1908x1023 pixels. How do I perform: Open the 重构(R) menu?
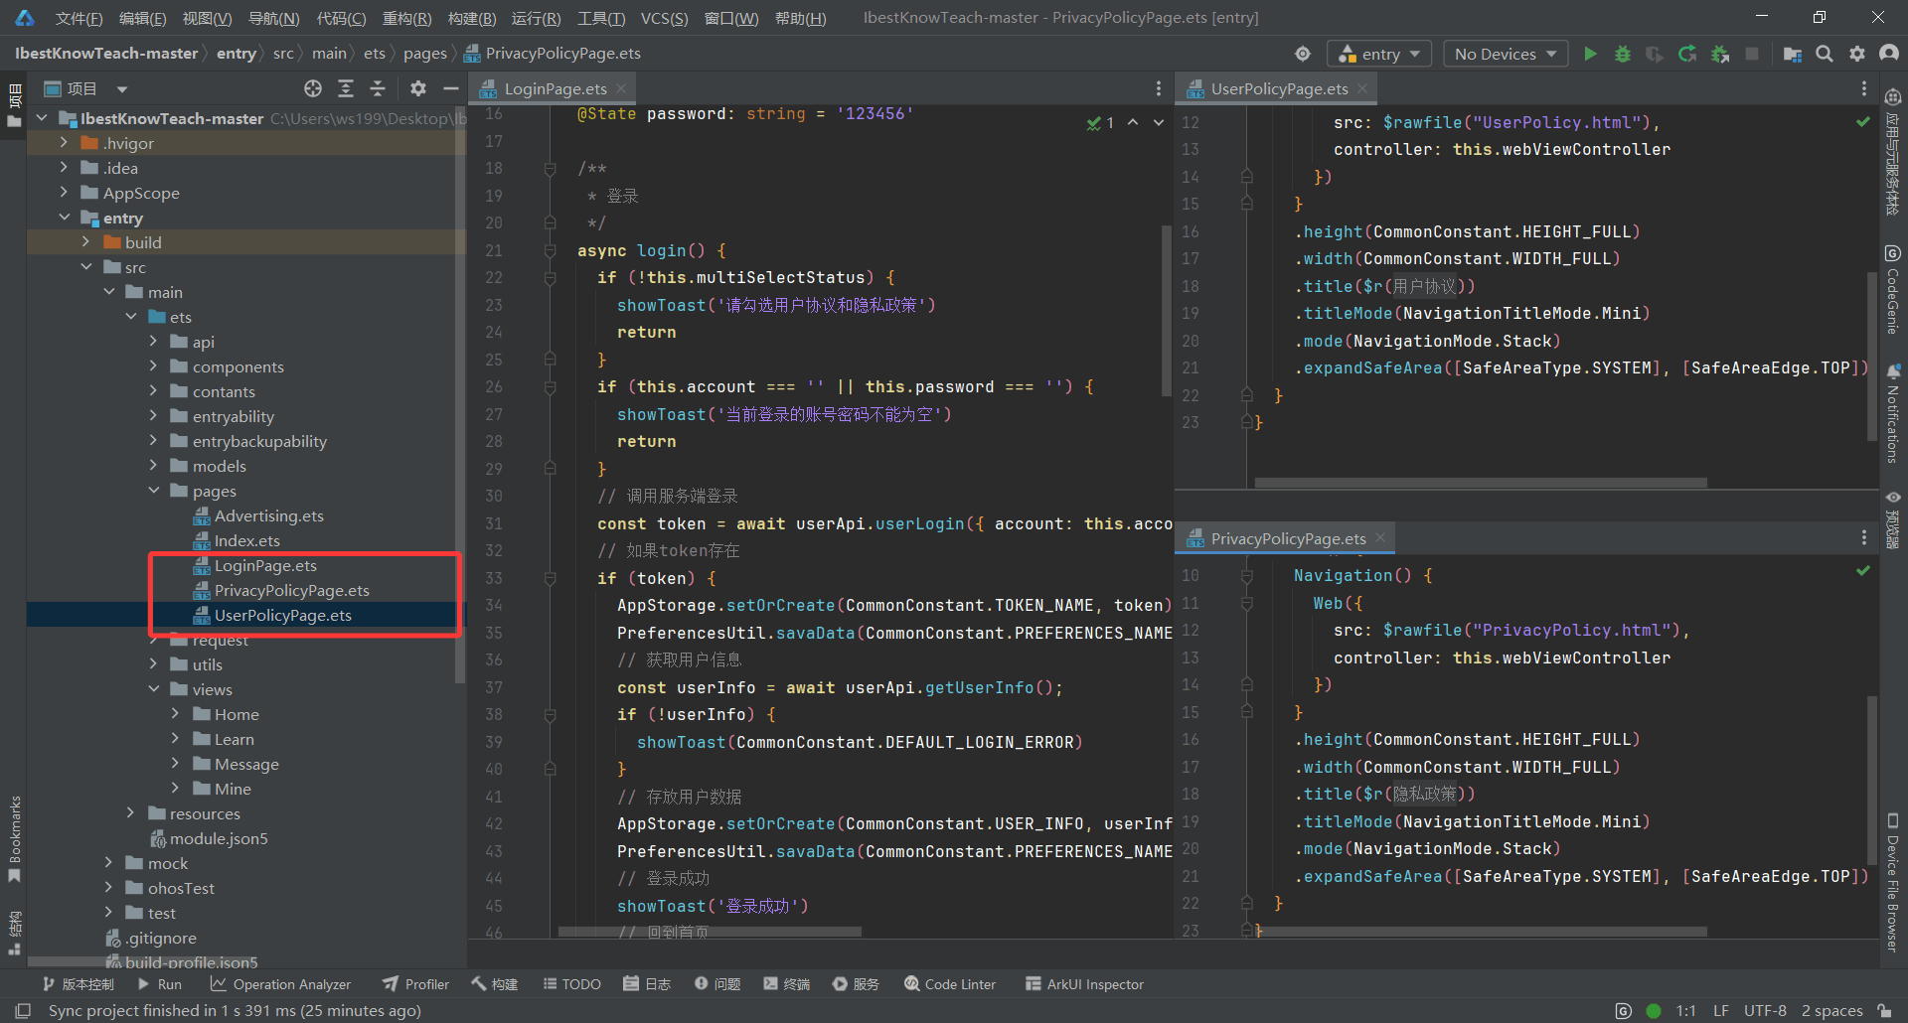coord(406,18)
